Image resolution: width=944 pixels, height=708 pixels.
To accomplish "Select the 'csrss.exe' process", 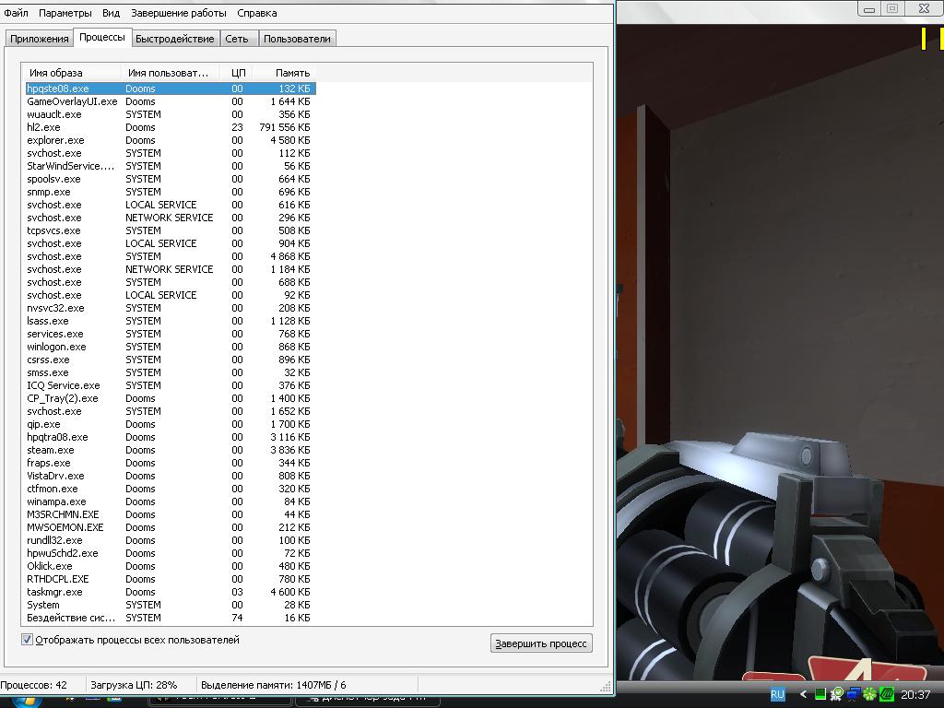I will pyautogui.click(x=171, y=360).
